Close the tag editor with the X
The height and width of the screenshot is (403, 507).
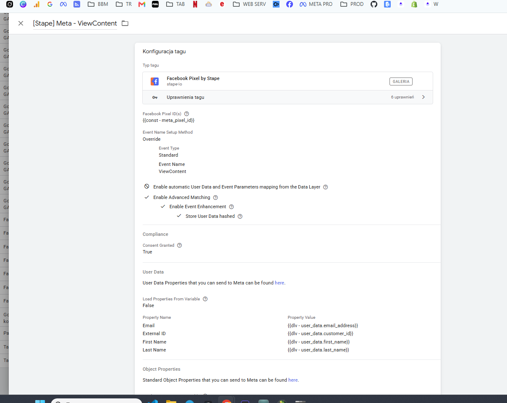(x=21, y=23)
